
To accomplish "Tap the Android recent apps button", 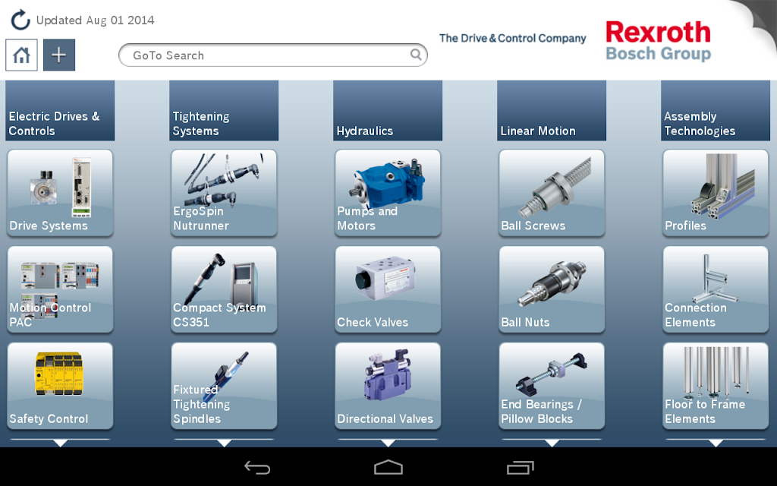I will pos(520,467).
